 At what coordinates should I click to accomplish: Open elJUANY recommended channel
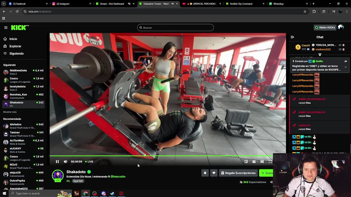click(23, 150)
